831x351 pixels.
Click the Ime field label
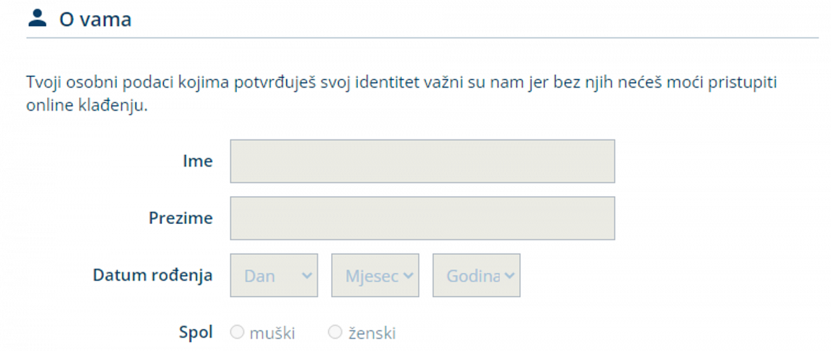[197, 161]
